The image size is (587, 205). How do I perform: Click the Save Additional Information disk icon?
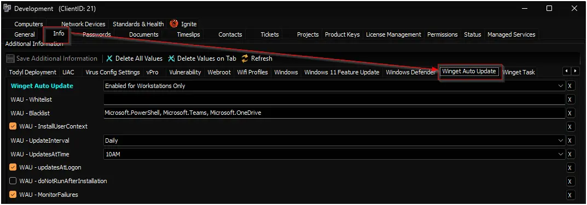tap(10, 58)
